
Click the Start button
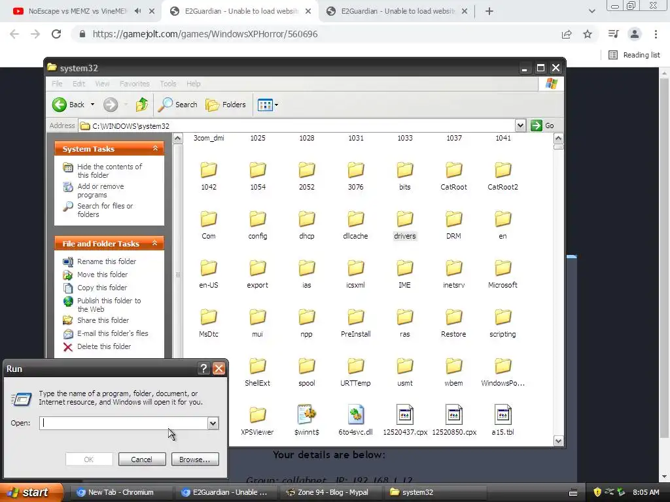click(x=31, y=492)
